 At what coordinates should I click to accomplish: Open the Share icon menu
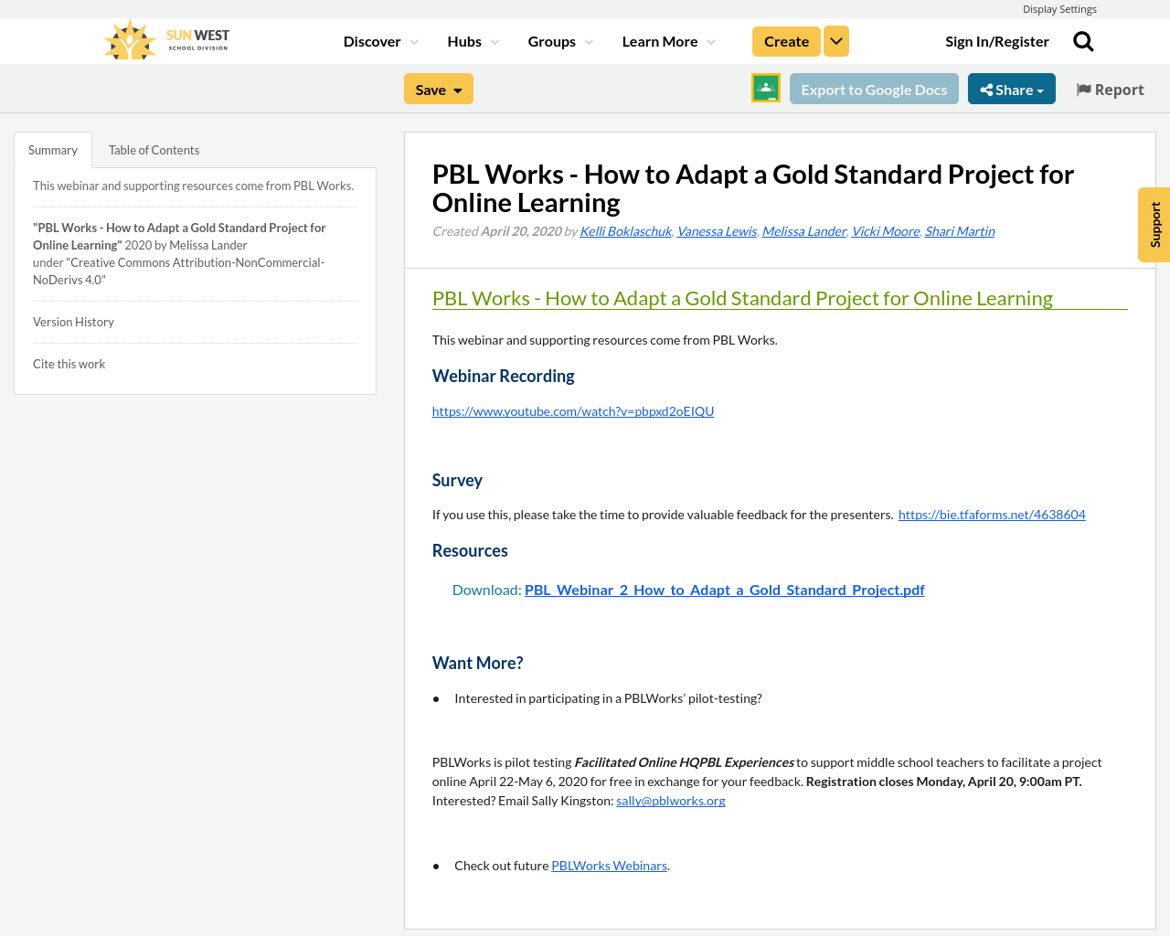[1011, 89]
